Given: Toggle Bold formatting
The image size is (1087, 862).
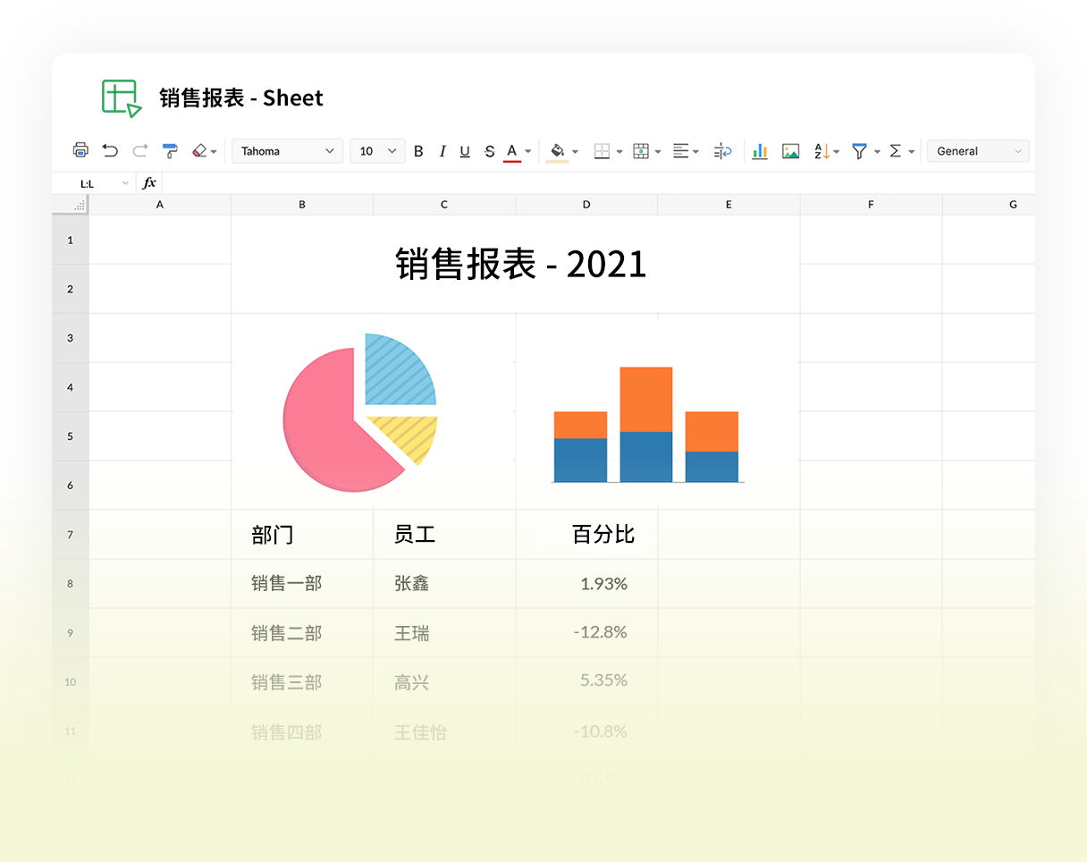Looking at the screenshot, I should click(418, 151).
